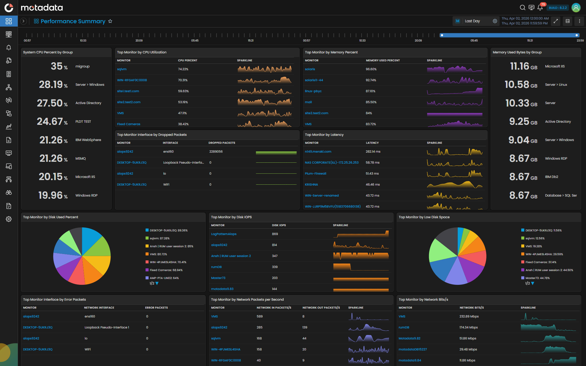
Task: Open the Dashboards grid icon in the sidebar
Action: (9, 21)
